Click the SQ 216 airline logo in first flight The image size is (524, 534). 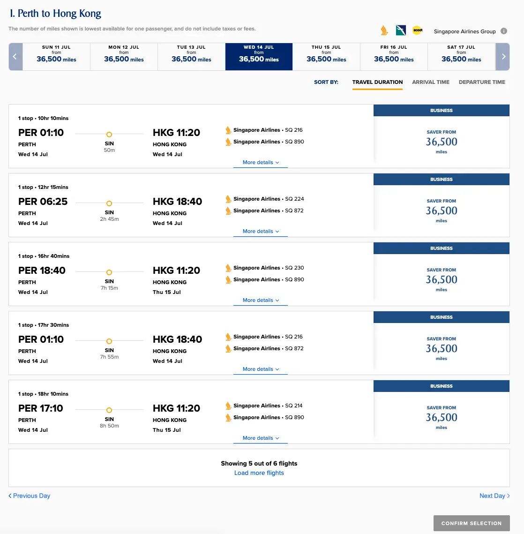click(x=228, y=130)
